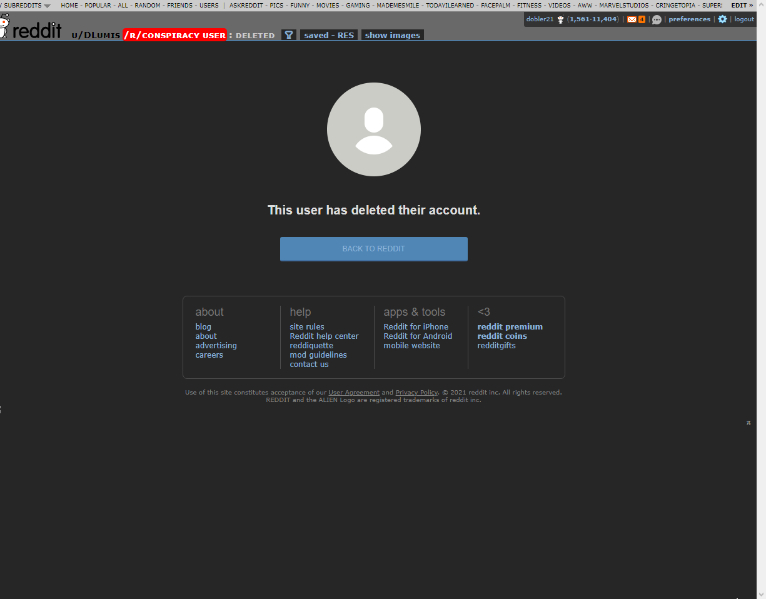
Task: Open ALL in the subreddit bar
Action: tap(123, 5)
